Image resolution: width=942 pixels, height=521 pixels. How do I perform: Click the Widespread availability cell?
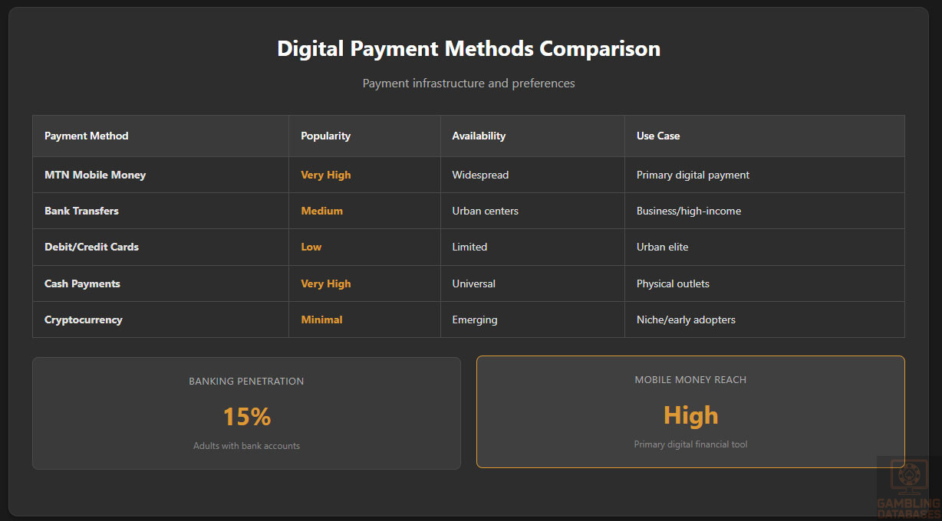point(480,175)
